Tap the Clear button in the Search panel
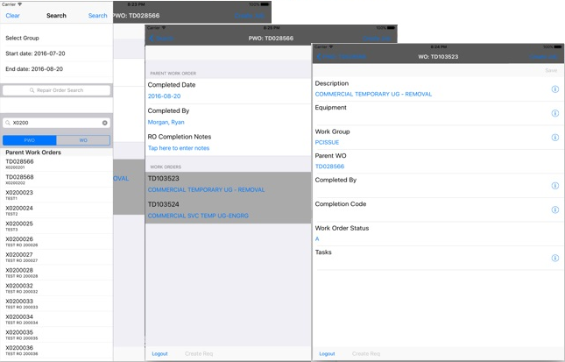 coord(12,16)
